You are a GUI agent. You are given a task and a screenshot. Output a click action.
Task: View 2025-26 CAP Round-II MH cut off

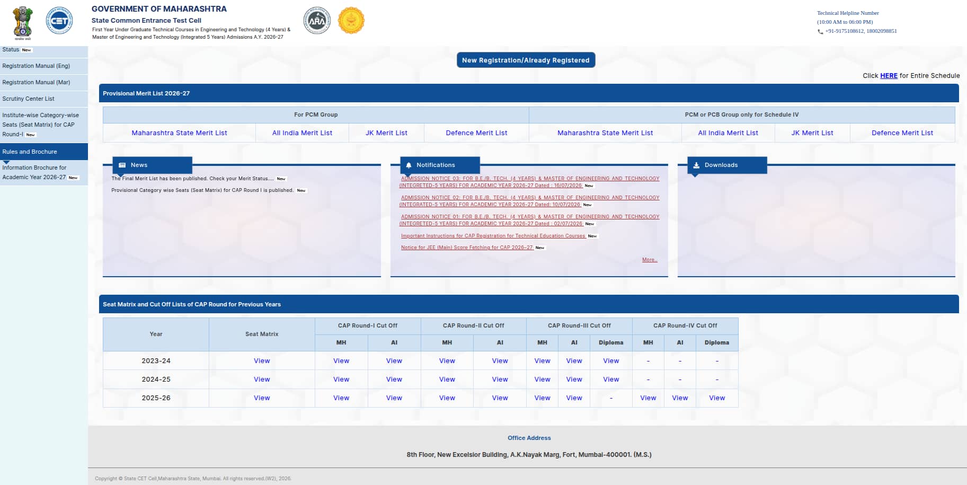[x=447, y=398]
